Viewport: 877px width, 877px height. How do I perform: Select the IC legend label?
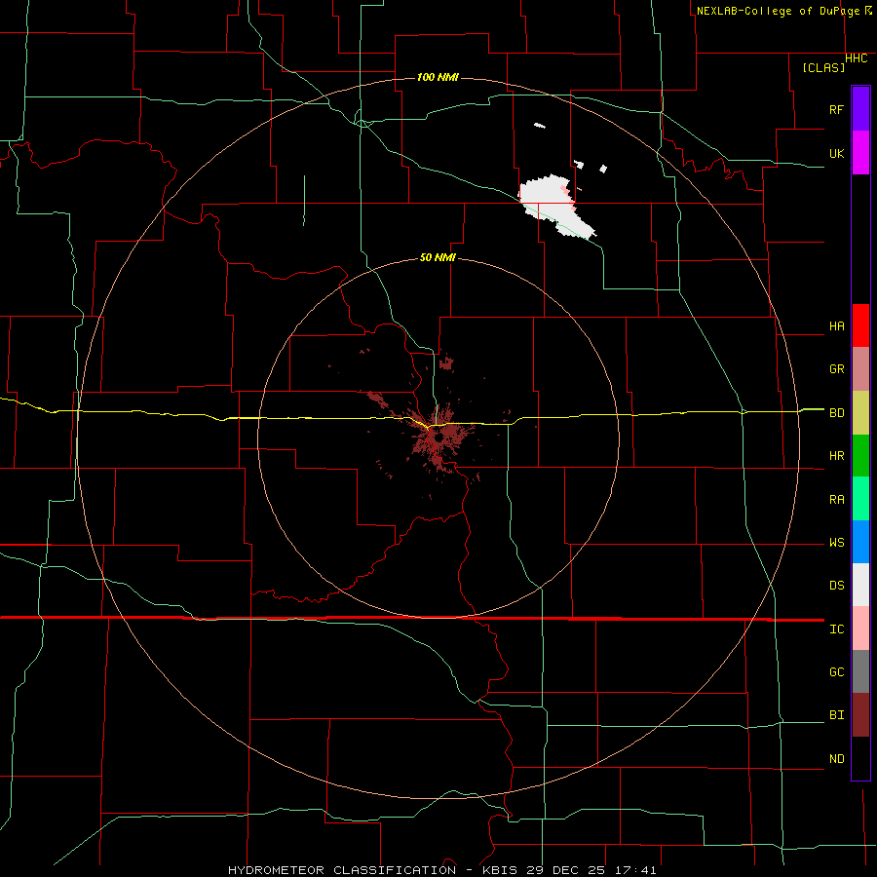(x=836, y=629)
